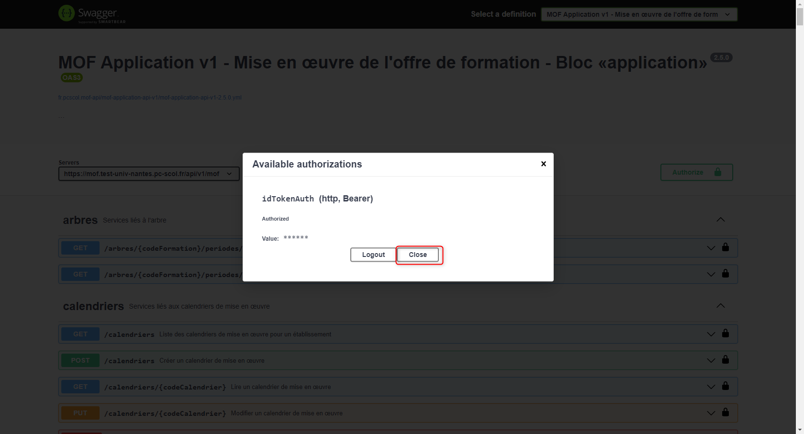Click the green Authorize button
This screenshot has height=434, width=804.
coord(696,172)
